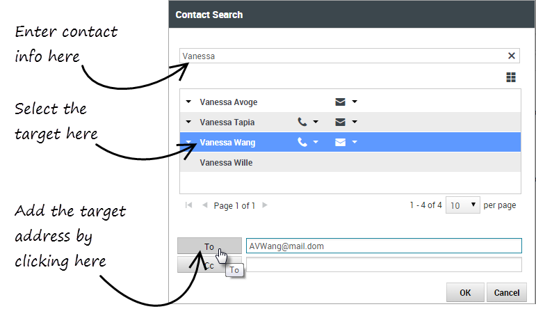Viewport: 536px width, 309px height.
Task: Open the per page count dropdown
Action: tap(463, 205)
